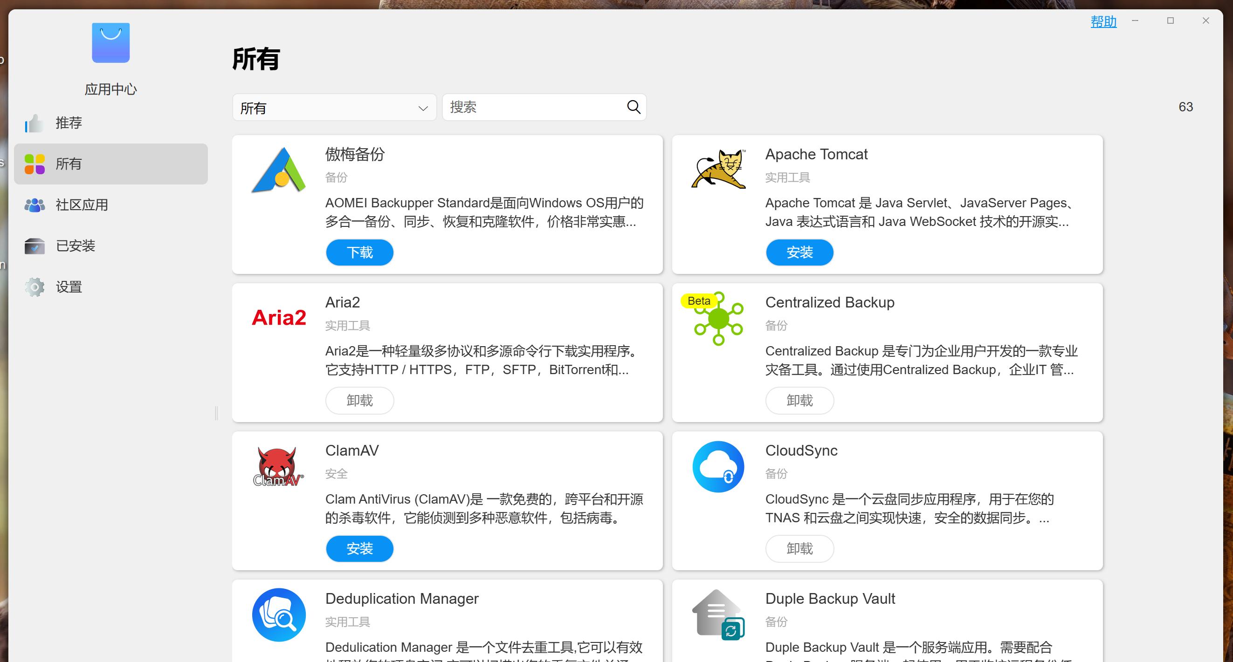Screen dimensions: 1233x662
Task: Maximize the App Center window
Action: (1170, 20)
